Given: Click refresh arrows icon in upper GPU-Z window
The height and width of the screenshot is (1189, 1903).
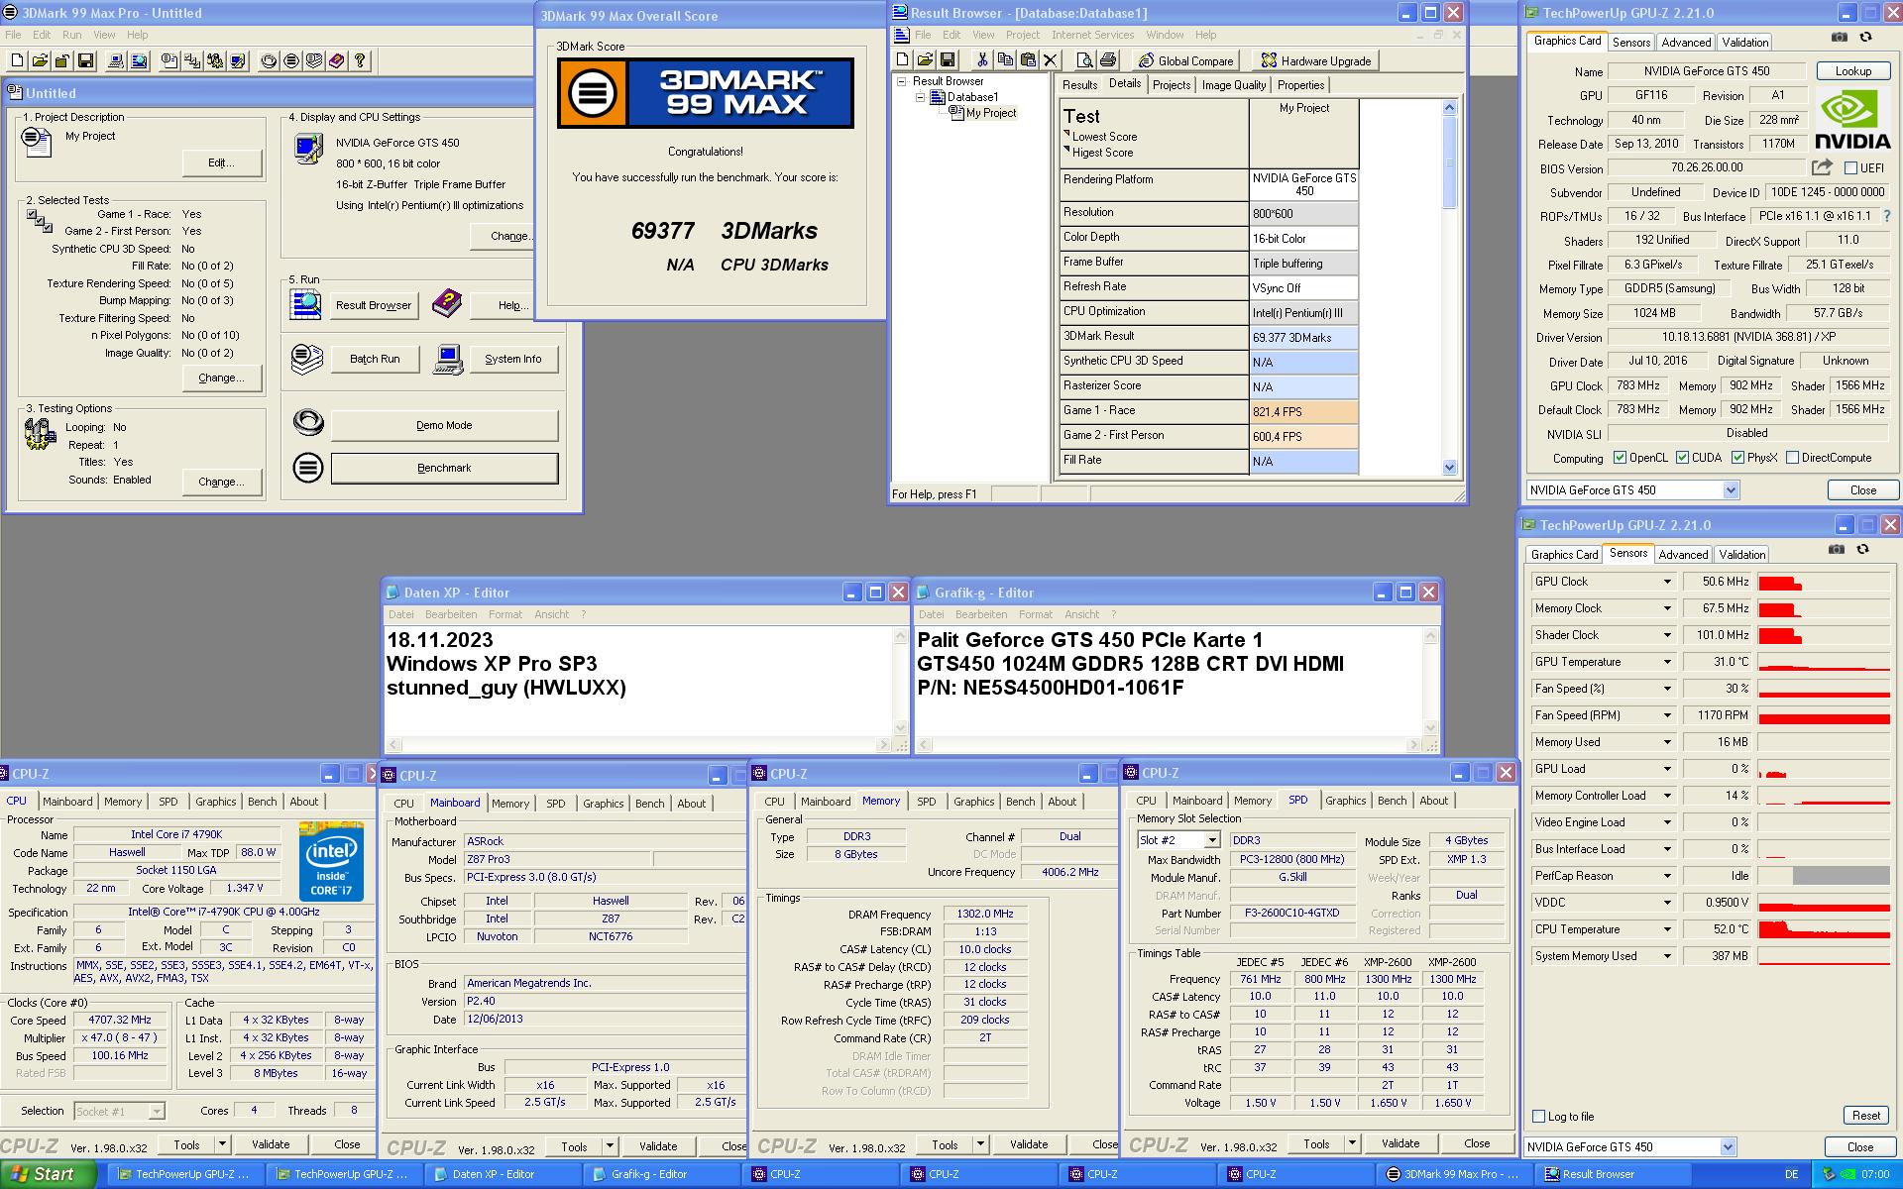Looking at the screenshot, I should click(x=1865, y=38).
